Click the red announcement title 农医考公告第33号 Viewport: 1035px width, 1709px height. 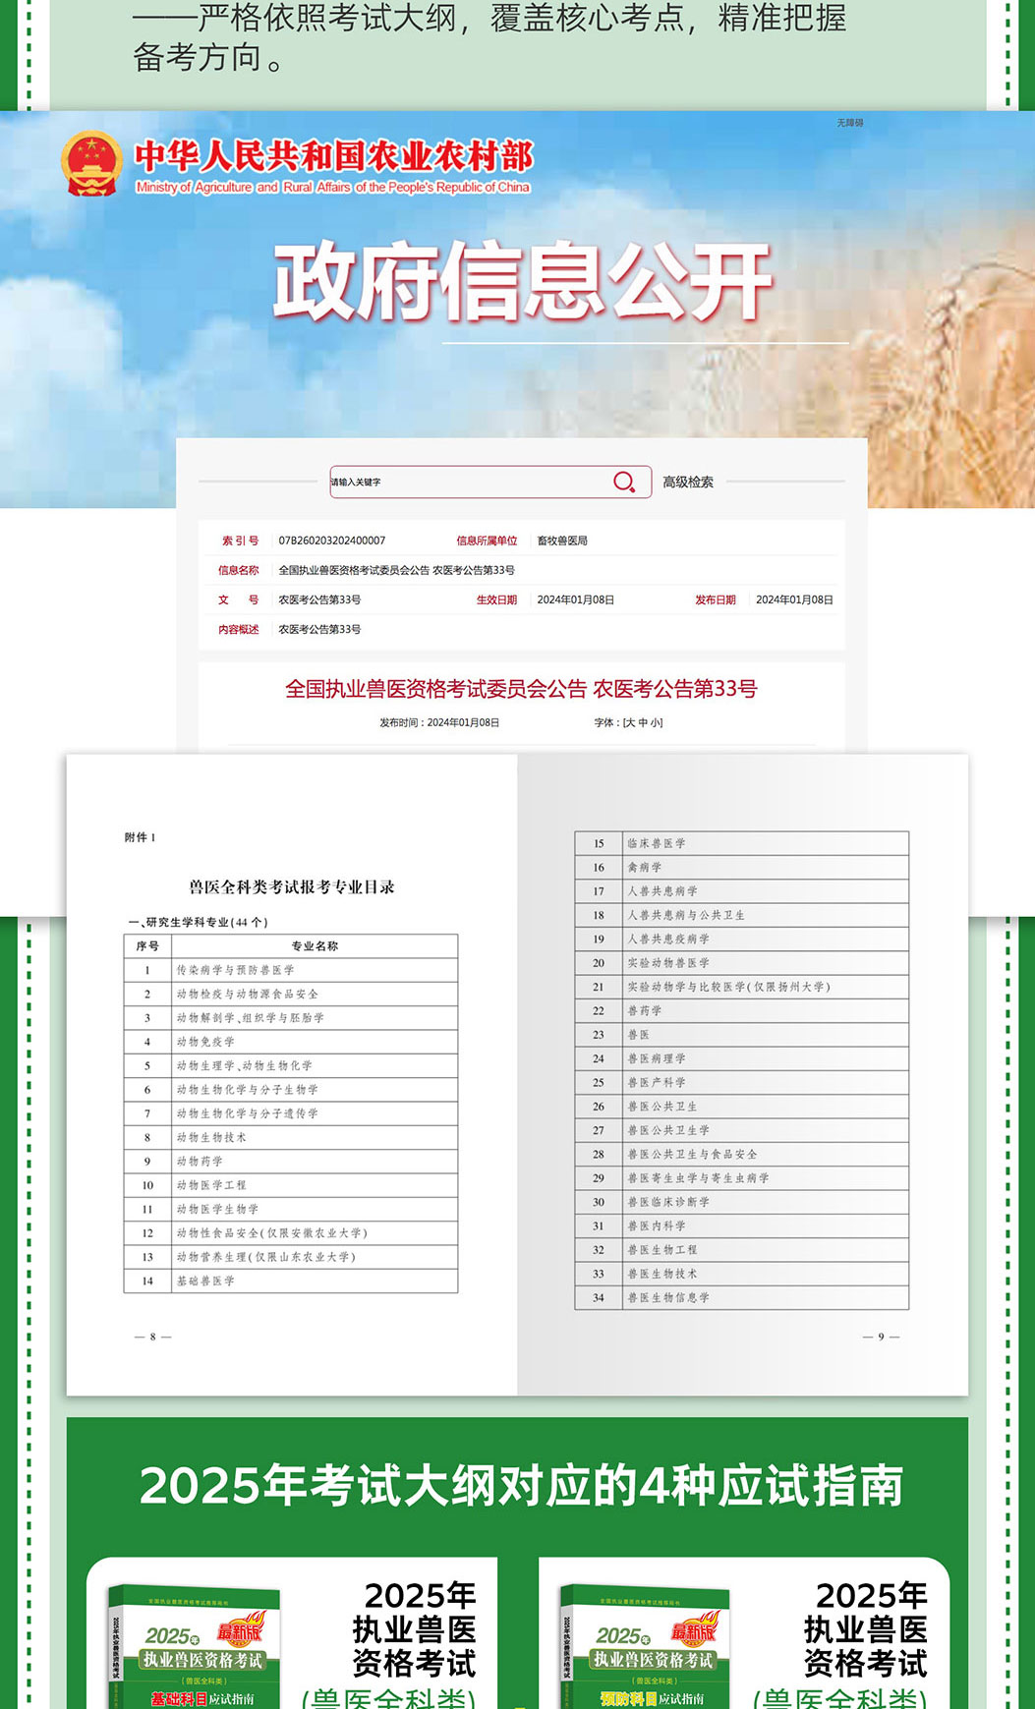coord(521,689)
